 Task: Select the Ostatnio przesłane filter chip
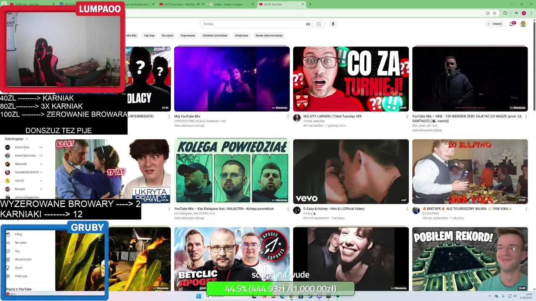click(215, 36)
